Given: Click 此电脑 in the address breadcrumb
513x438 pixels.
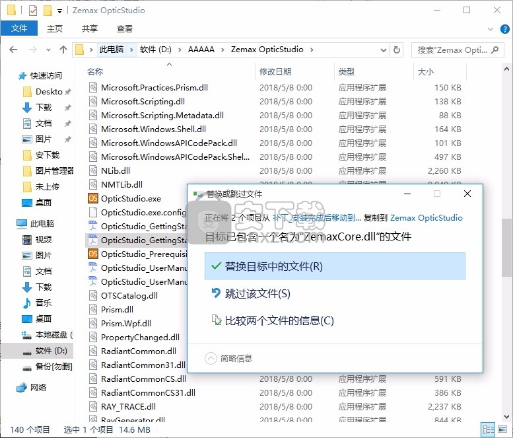Looking at the screenshot, I should 111,50.
